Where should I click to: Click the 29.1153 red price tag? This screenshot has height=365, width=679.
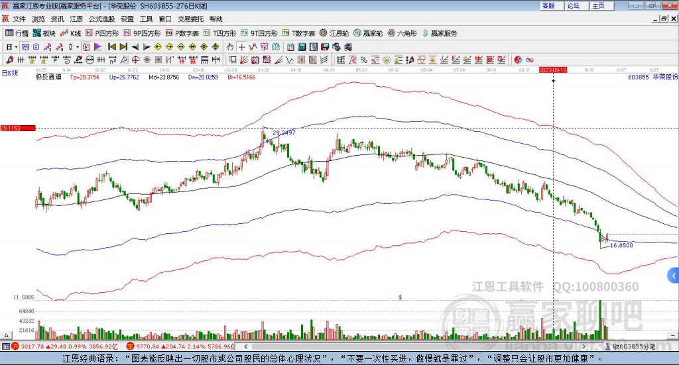click(x=18, y=128)
